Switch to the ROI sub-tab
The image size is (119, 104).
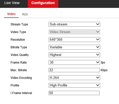tap(25, 14)
